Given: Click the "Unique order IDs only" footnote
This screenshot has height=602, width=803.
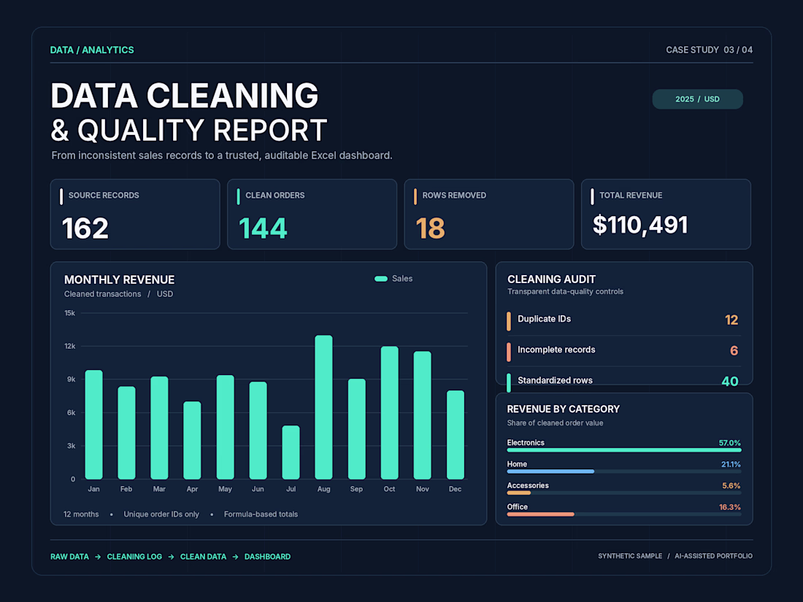Looking at the screenshot, I should click(161, 514).
